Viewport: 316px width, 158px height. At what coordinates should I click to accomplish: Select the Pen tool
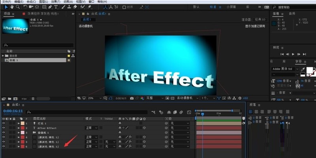coord(50,7)
